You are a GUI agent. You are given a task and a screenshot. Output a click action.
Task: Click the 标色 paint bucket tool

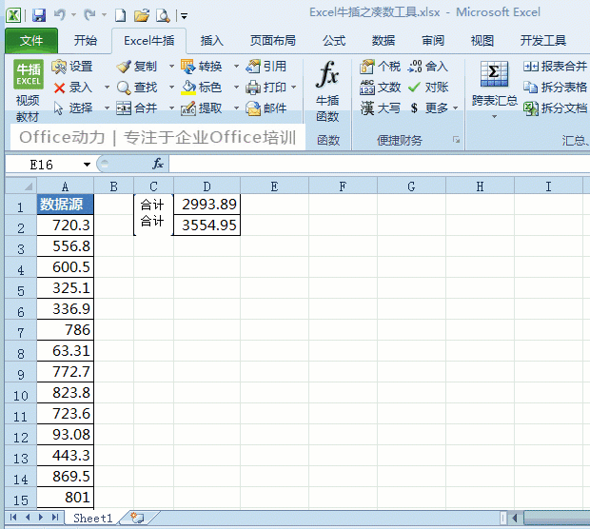pyautogui.click(x=202, y=88)
